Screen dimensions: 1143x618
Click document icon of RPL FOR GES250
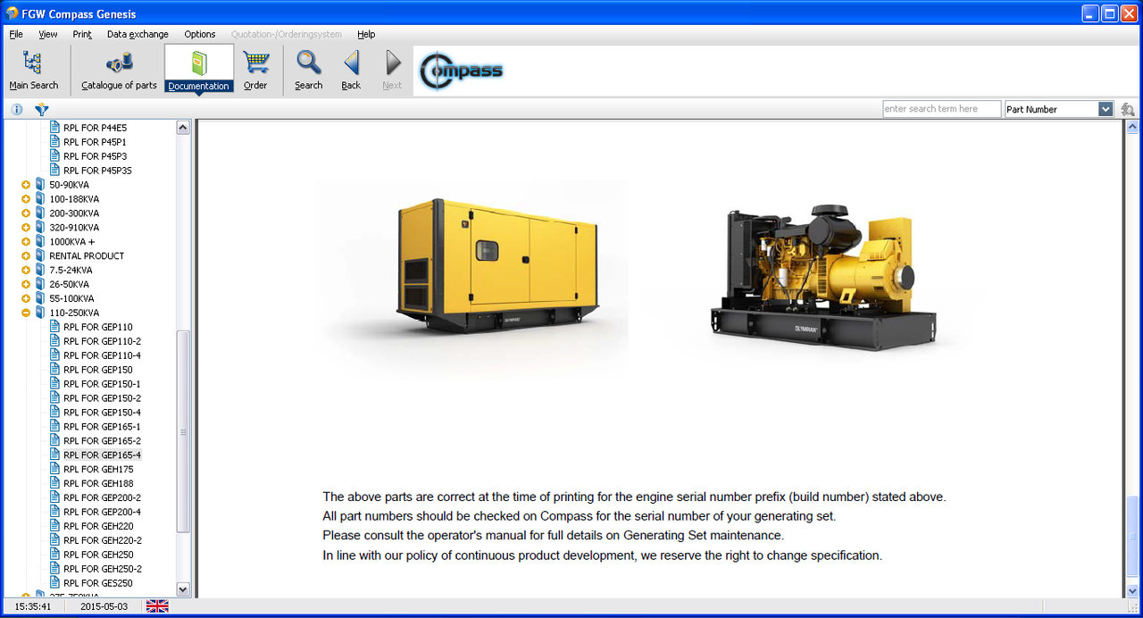pos(54,582)
